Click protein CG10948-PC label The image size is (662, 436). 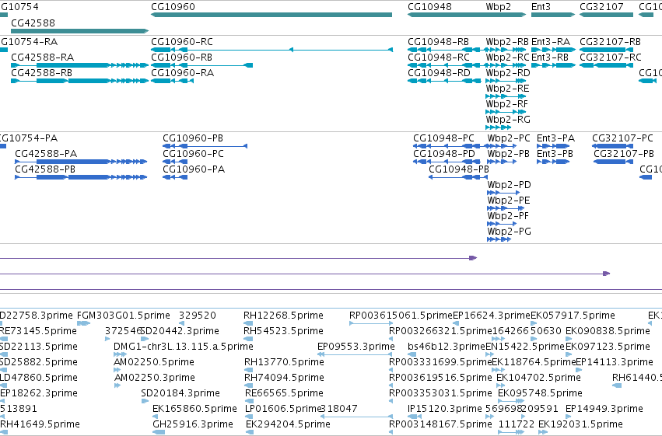coord(443,138)
